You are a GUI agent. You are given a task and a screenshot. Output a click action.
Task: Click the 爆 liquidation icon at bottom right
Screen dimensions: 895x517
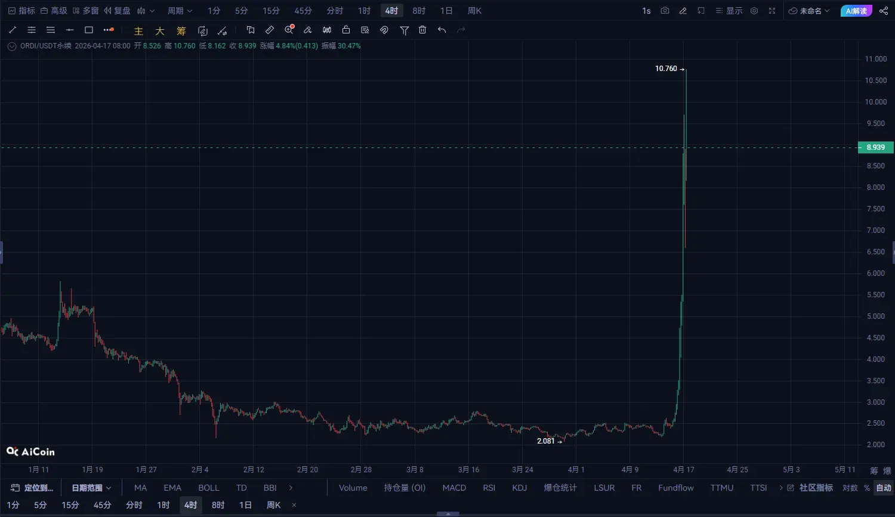click(x=887, y=471)
